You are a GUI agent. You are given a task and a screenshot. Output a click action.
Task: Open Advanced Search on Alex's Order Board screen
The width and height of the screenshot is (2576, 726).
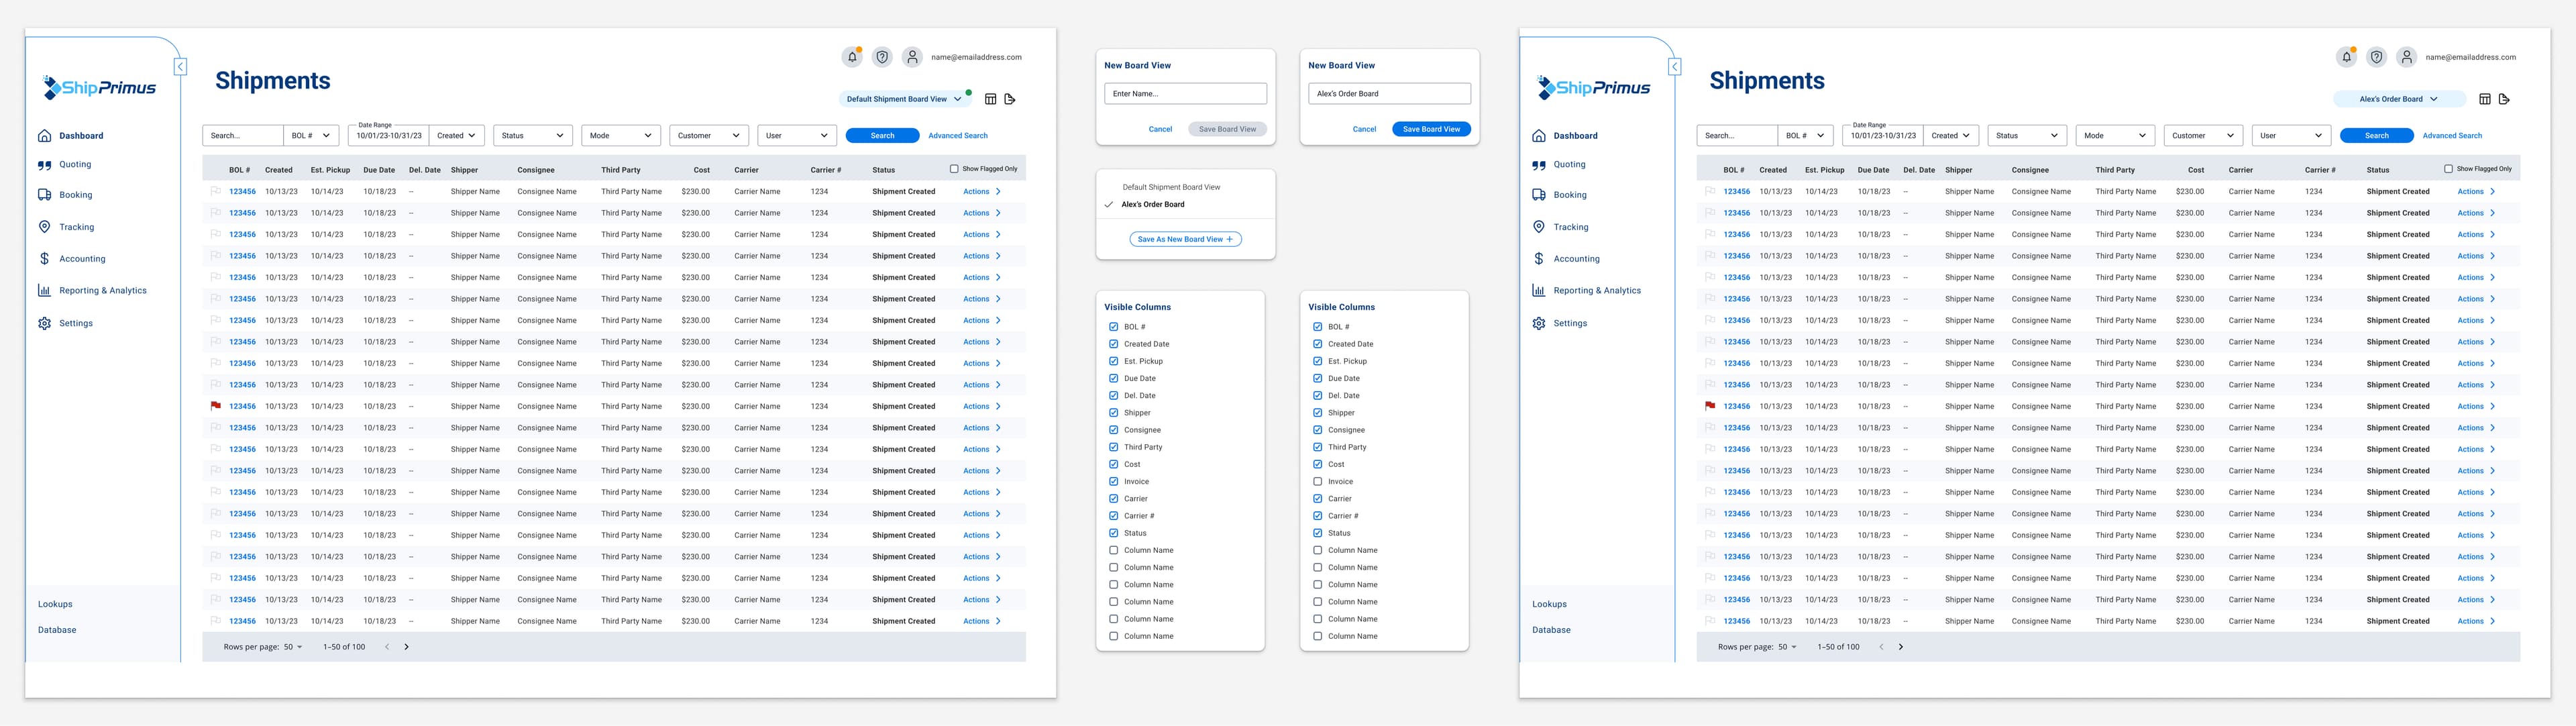click(2452, 135)
